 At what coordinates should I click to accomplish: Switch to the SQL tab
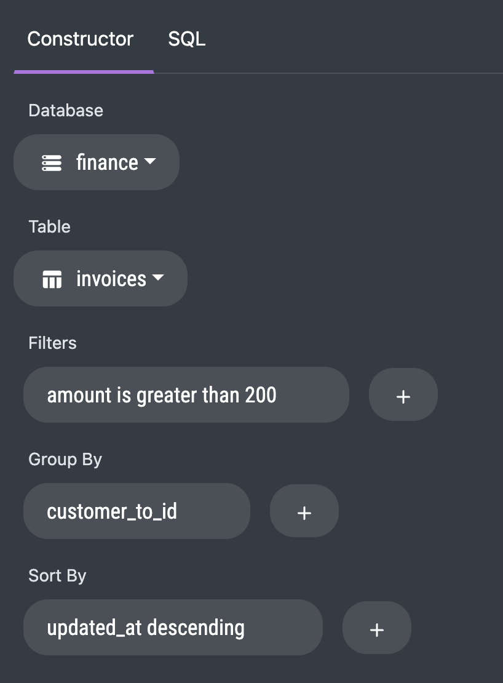tap(187, 39)
